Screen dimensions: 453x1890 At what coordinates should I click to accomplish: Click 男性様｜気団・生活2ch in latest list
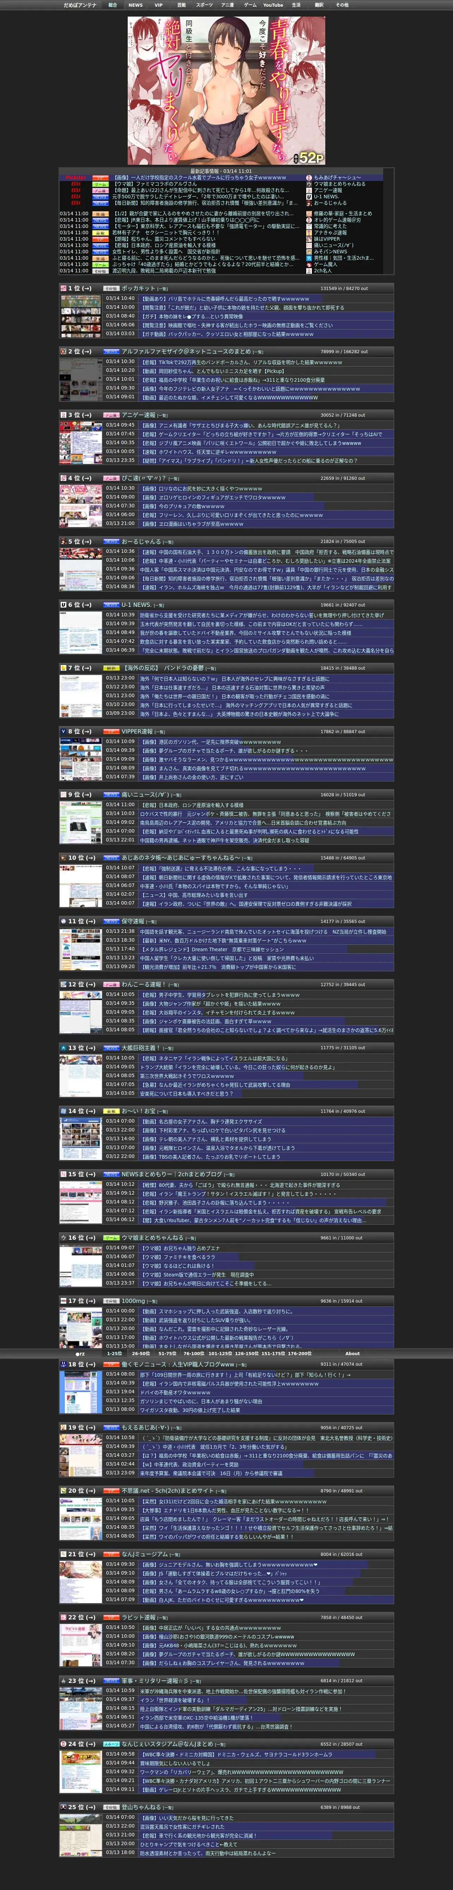(344, 258)
